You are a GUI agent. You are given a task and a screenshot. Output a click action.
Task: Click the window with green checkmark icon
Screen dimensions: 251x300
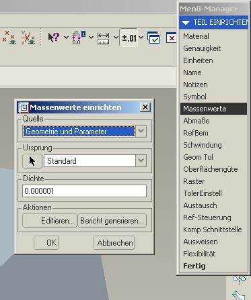point(153,38)
